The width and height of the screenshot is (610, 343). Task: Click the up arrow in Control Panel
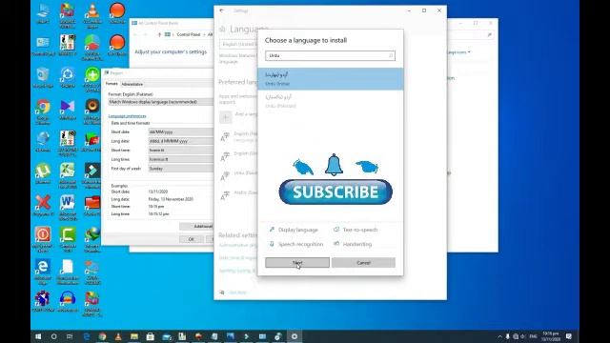(x=159, y=34)
